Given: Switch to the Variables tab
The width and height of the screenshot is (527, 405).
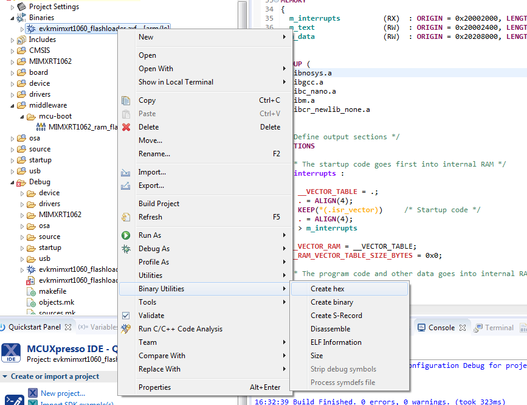Looking at the screenshot, I should coord(97,327).
